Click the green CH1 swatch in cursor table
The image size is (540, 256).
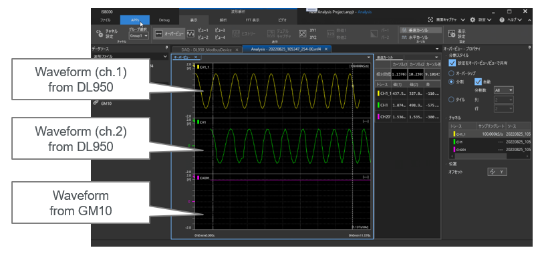coord(378,105)
